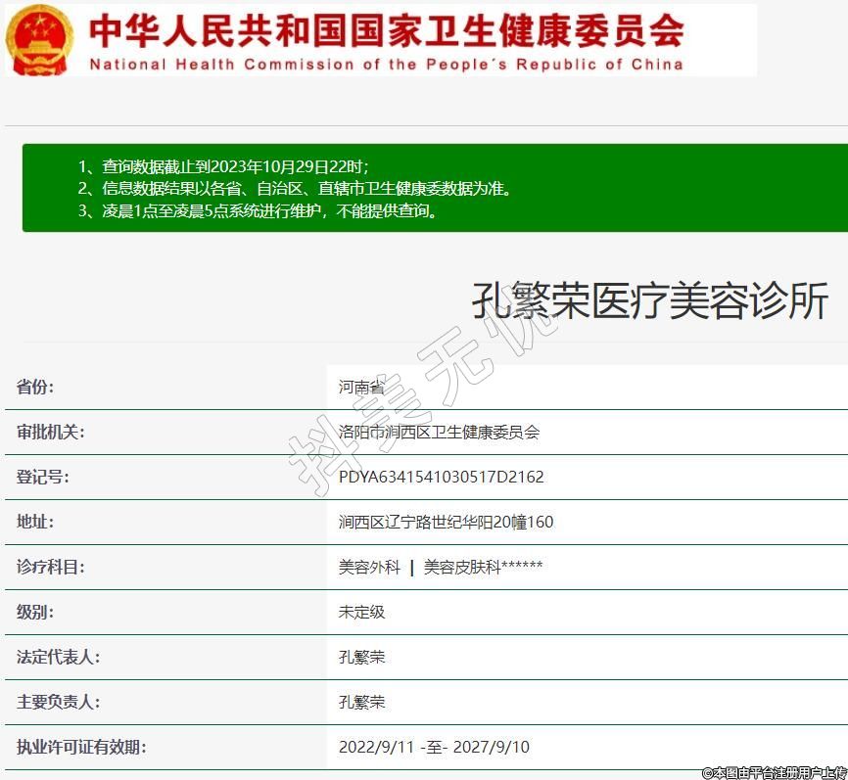Screen dimensions: 848x780
Task: Click the address value 涧西区辽宁路世纪华阳
Action: click(x=446, y=523)
